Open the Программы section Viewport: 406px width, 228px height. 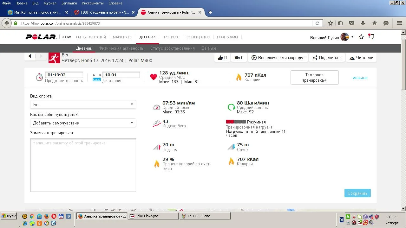click(x=227, y=37)
